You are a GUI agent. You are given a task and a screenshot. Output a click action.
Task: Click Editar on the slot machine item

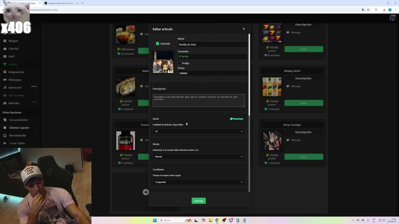pyautogui.click(x=304, y=49)
